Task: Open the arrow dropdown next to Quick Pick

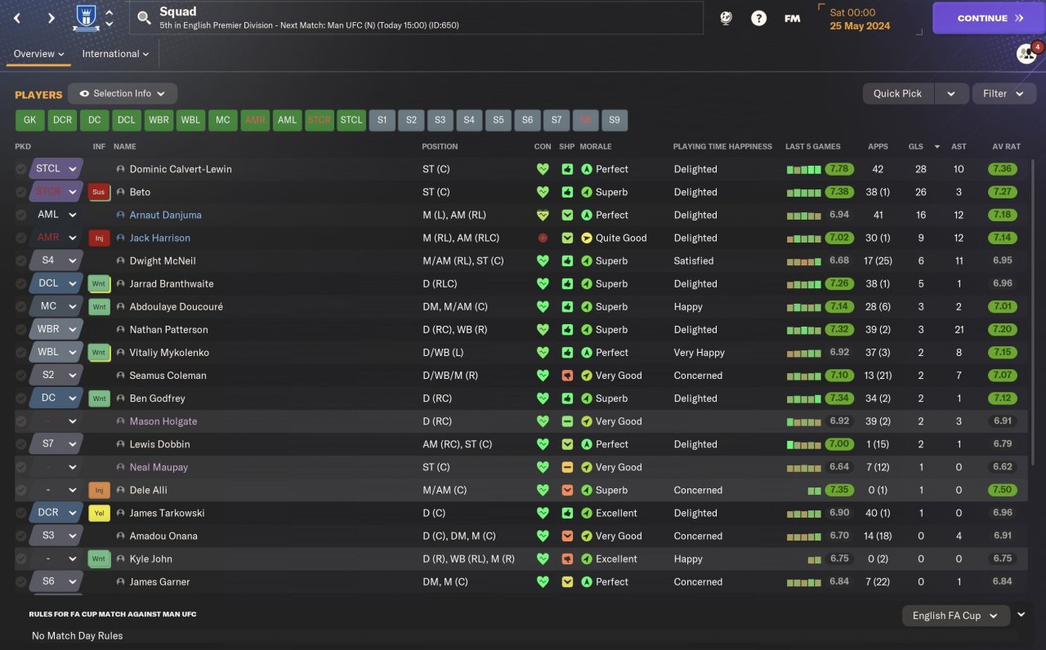Action: 951,94
